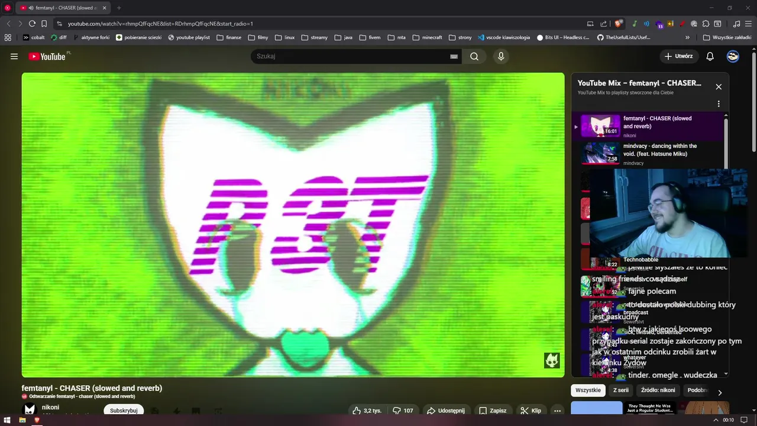Go to YouTube home via logo
The height and width of the screenshot is (426, 757).
(47, 56)
